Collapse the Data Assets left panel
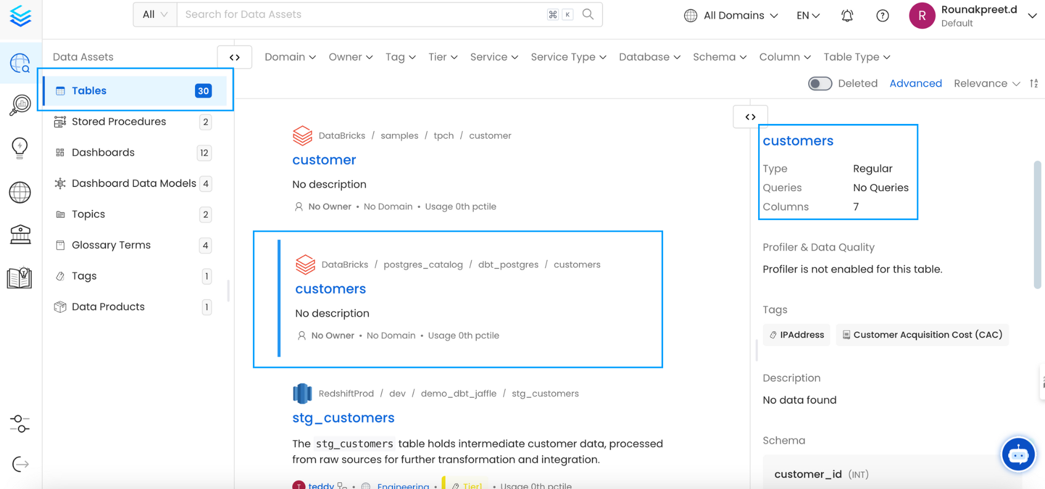Screen dimensions: 1045x489 click(235, 57)
